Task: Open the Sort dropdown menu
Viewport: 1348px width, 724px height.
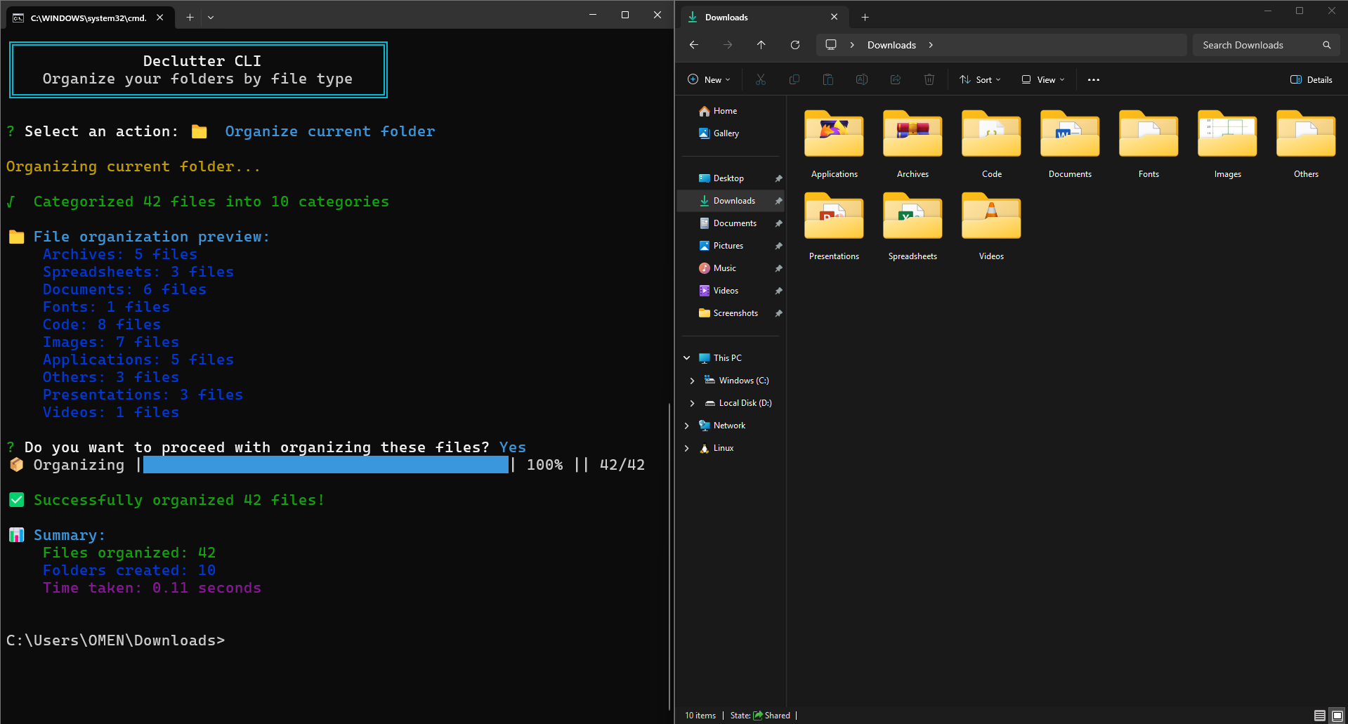Action: (x=980, y=79)
